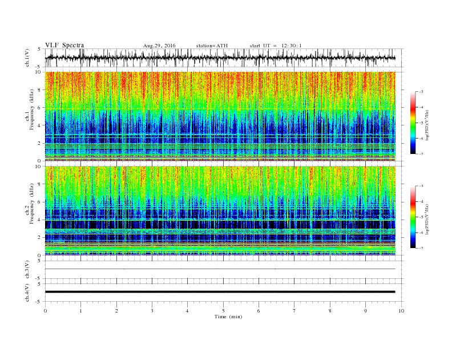Click the ch.3 flat voltage trace
Viewport: 452px width, 349px height.
(220, 269)
